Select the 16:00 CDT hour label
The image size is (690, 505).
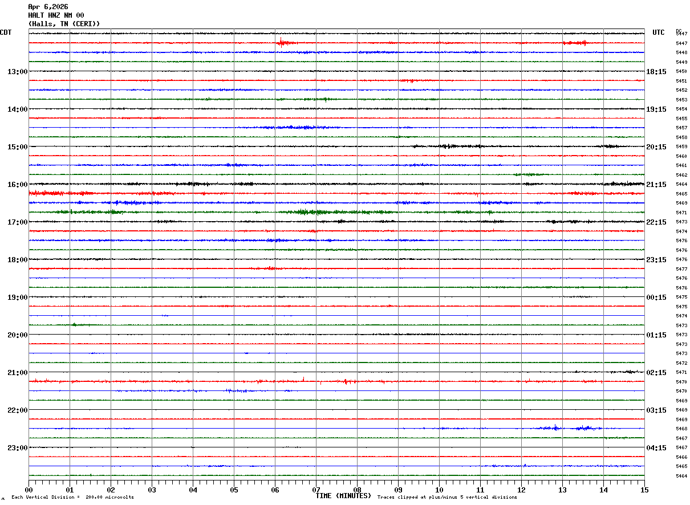click(x=18, y=185)
